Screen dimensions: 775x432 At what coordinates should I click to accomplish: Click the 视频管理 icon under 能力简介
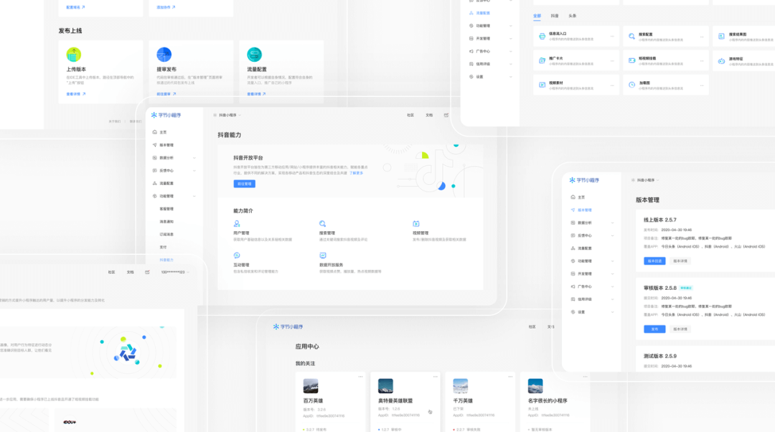[416, 224]
